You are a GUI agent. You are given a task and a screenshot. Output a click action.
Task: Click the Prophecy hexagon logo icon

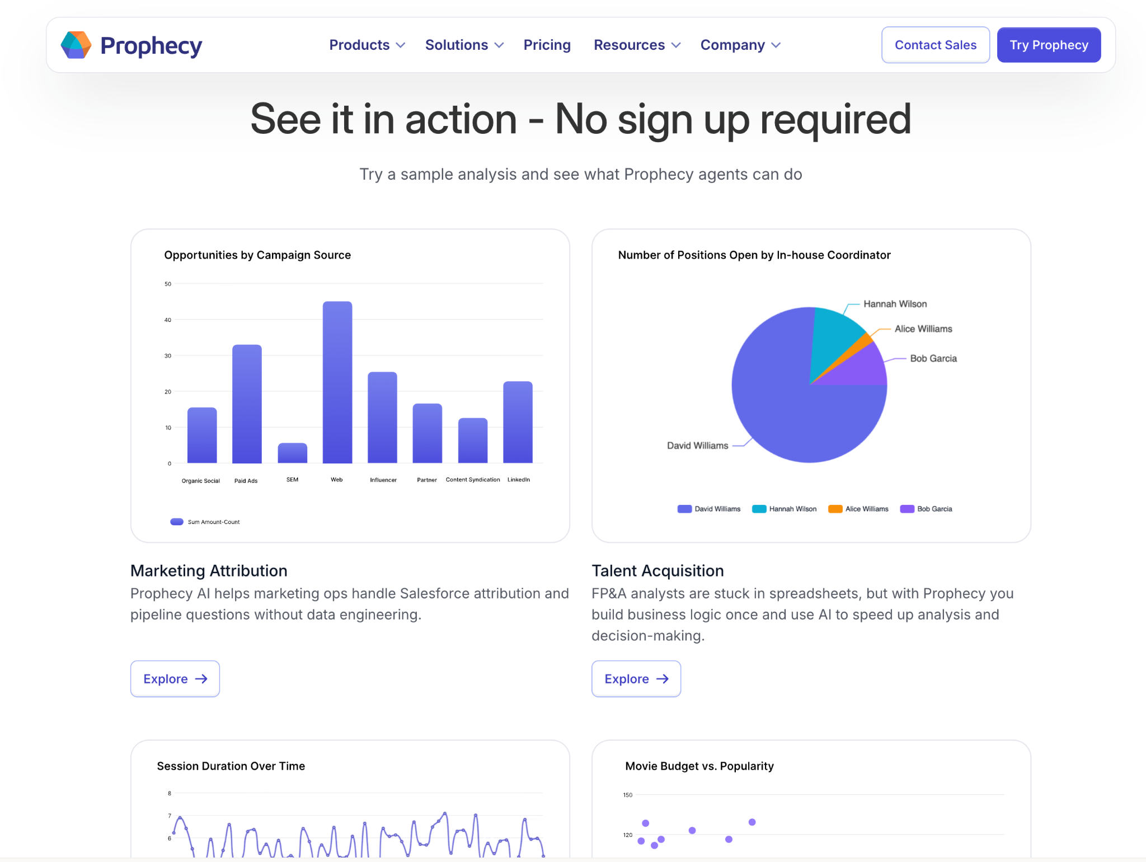coord(76,45)
